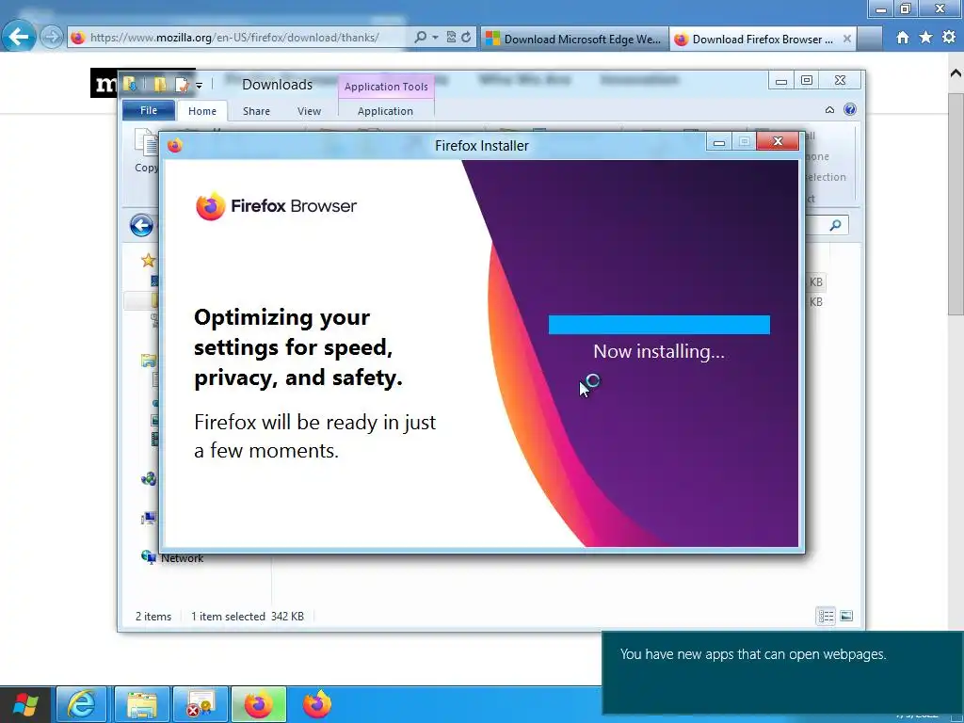Refresh the page in Internet Explorer
The width and height of the screenshot is (964, 723).
[466, 37]
